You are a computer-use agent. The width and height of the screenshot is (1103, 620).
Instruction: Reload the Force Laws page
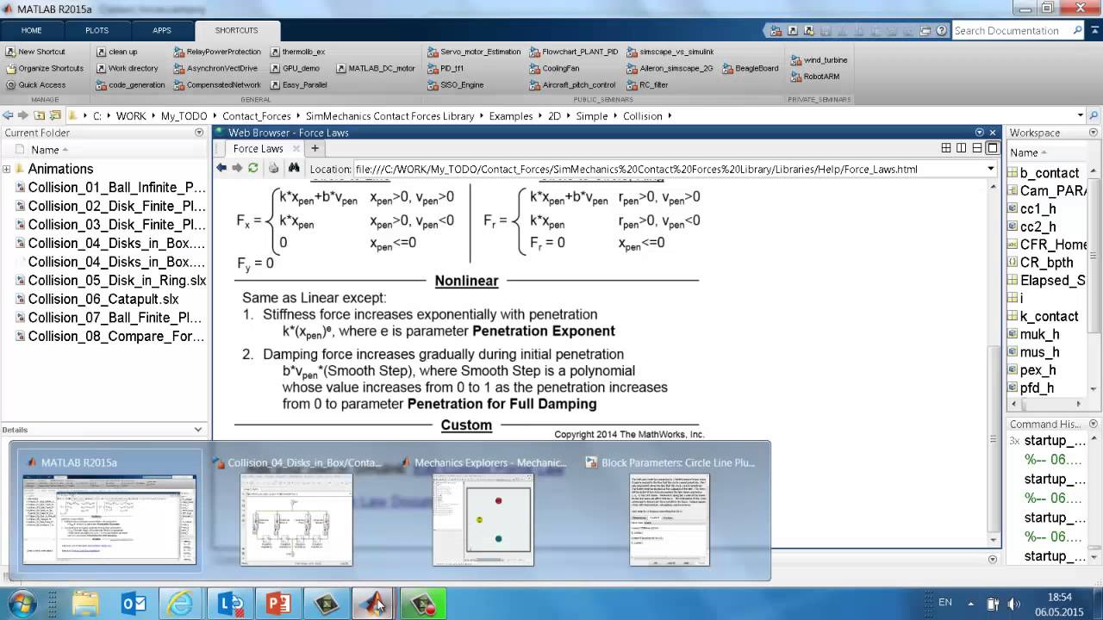tap(253, 168)
